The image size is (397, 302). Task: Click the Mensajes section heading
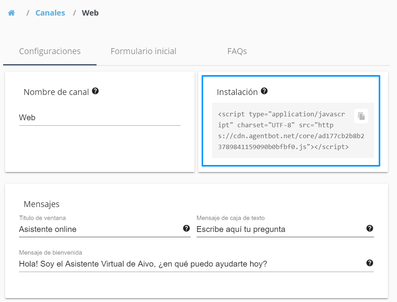tap(42, 204)
